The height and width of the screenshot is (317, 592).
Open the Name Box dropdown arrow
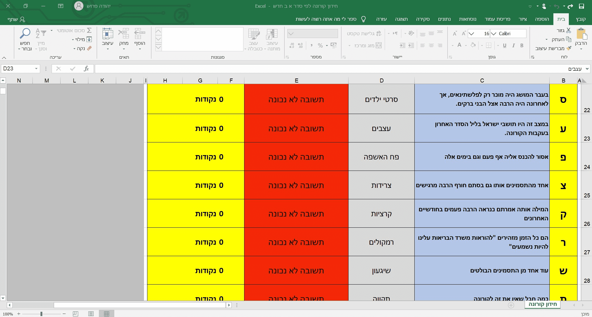coord(36,69)
